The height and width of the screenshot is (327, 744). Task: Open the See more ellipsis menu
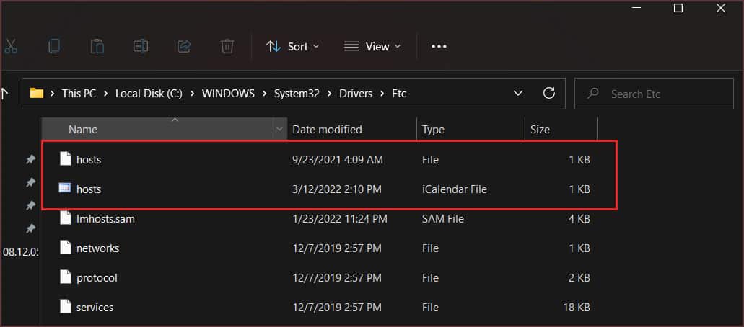[x=439, y=46]
